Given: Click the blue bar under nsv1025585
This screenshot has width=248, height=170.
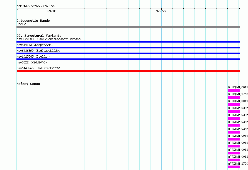Looking at the screenshot, I should (x=128, y=59).
